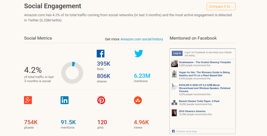This screenshot has width=267, height=136.
Task: Click the Facebook logo icon
Action: point(101,53)
